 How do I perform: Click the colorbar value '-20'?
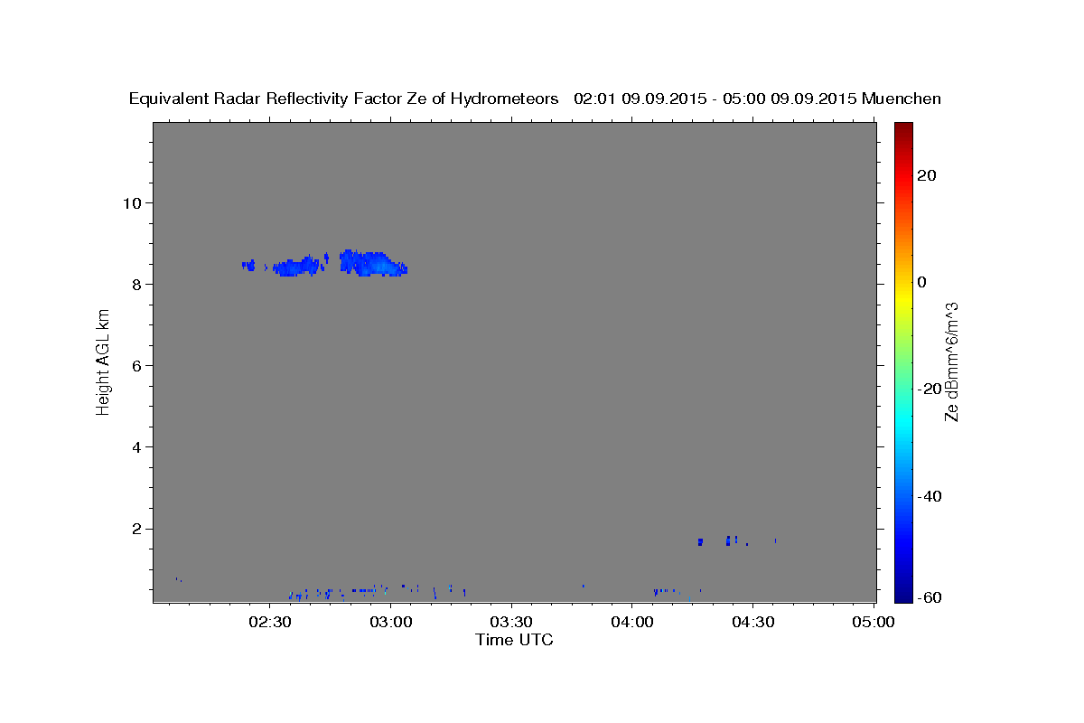point(930,389)
